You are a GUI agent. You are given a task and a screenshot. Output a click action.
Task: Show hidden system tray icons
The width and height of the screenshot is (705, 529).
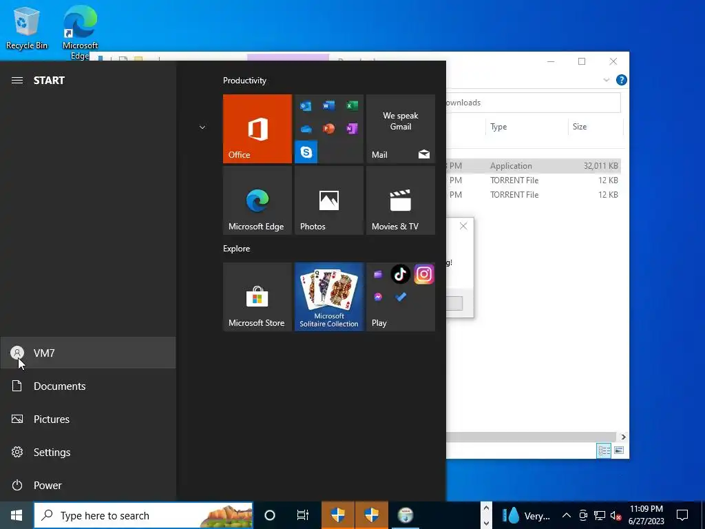coord(567,515)
